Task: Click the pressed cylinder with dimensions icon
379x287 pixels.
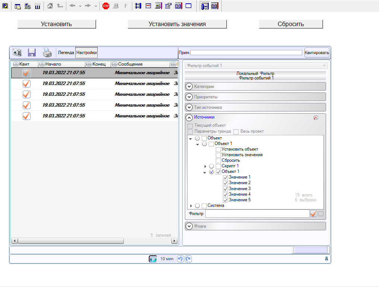Action: [x=205, y=6]
